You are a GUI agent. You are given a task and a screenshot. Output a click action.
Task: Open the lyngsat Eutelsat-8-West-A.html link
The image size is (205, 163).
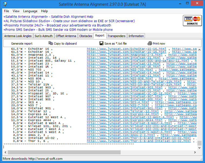[x=129, y=123]
